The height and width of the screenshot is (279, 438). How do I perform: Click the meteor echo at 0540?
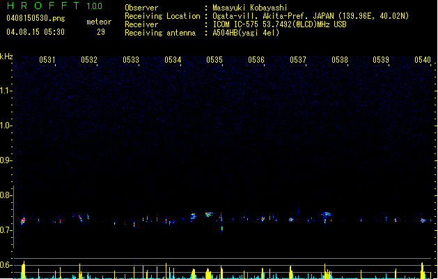pos(423,220)
